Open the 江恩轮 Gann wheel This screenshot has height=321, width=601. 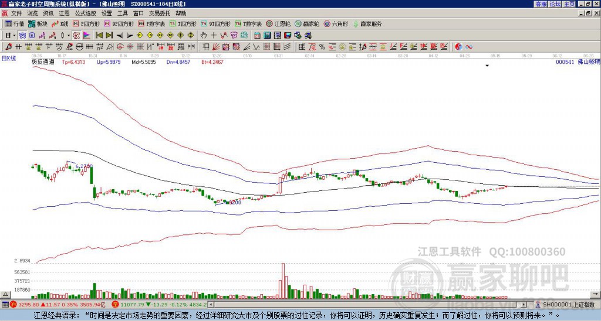point(279,23)
